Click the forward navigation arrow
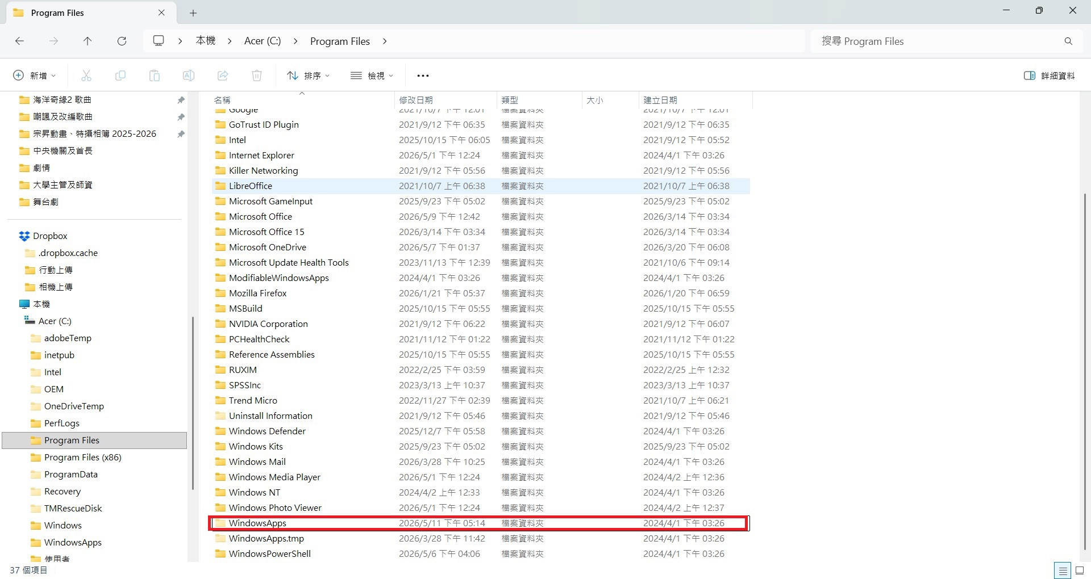Viewport: 1091px width, 579px height. [x=53, y=41]
